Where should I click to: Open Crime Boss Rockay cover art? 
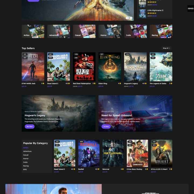(137, 153)
